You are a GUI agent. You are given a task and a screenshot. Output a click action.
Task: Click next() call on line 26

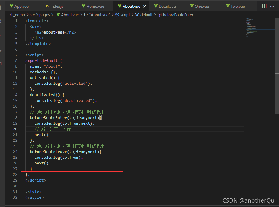click(41, 163)
